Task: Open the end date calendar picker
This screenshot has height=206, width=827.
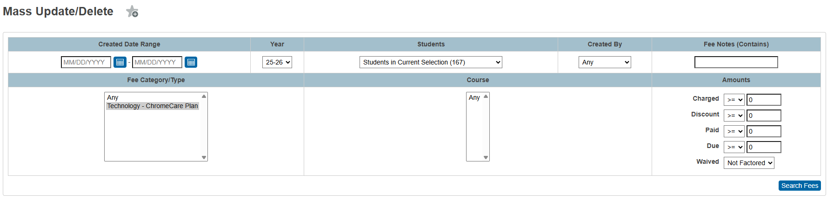Action: (191, 62)
